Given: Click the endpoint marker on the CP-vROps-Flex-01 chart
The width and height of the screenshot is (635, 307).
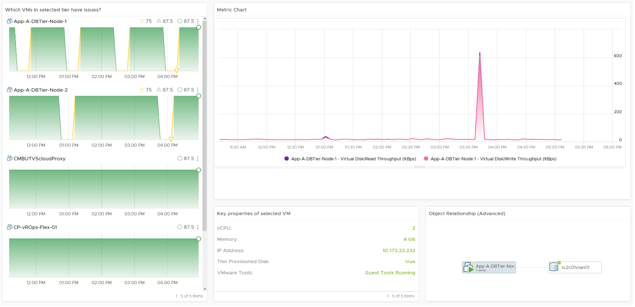Looking at the screenshot, I should point(199,239).
